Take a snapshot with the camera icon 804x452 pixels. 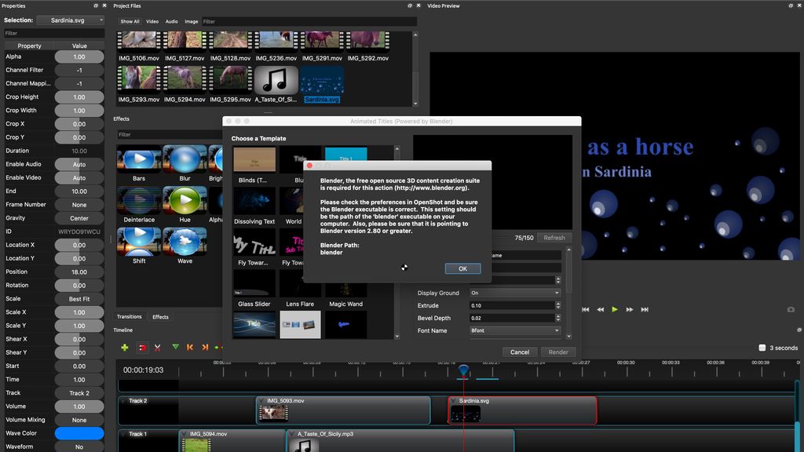point(791,309)
